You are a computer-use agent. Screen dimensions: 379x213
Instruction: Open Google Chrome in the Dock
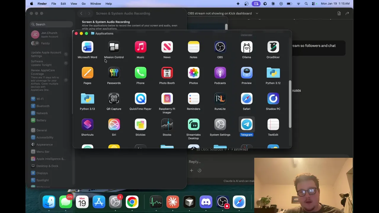click(132, 202)
